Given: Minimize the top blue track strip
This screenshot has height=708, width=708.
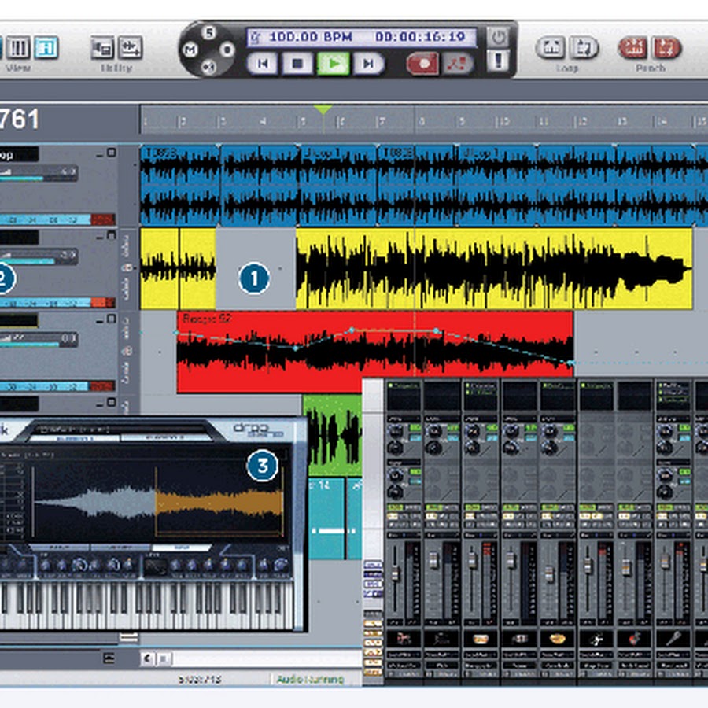Looking at the screenshot, I should (x=100, y=156).
